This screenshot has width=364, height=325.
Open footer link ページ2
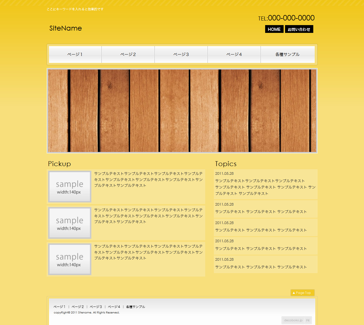click(x=78, y=307)
